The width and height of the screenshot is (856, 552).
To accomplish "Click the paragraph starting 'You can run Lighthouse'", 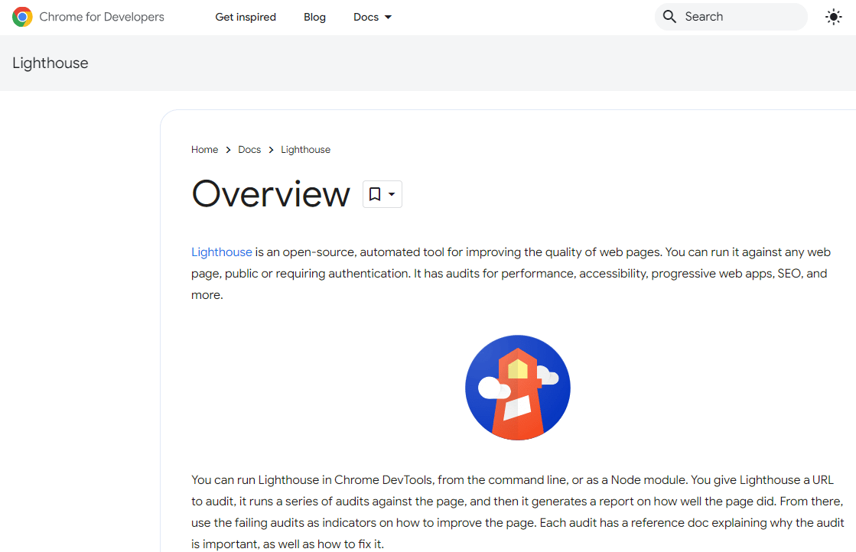I will (518, 511).
